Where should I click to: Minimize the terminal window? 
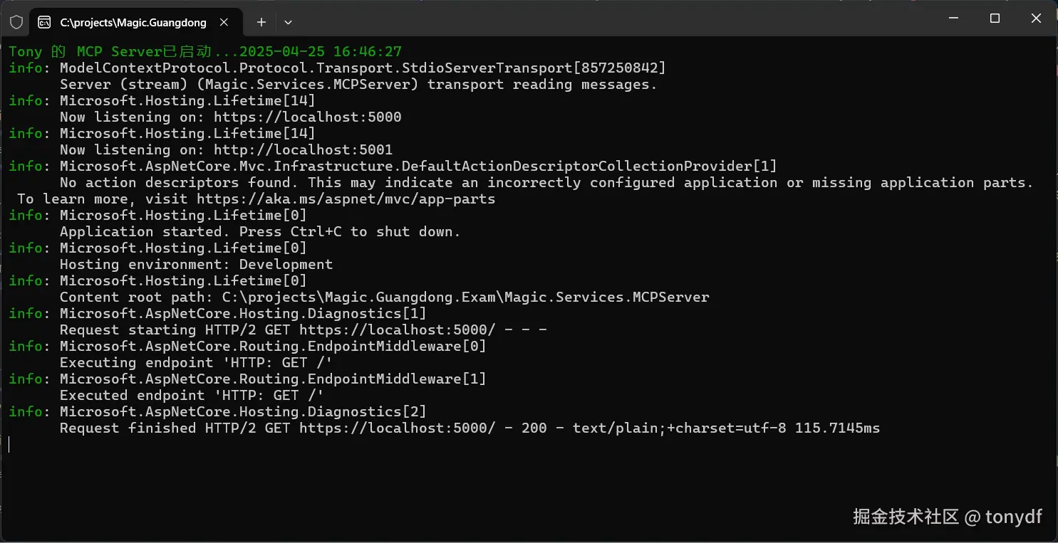954,19
